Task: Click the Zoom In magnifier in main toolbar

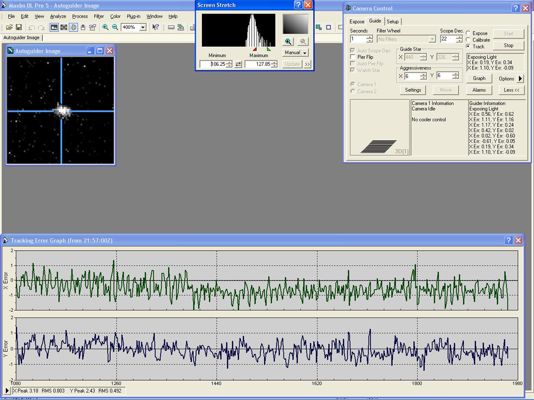Action: (105, 28)
